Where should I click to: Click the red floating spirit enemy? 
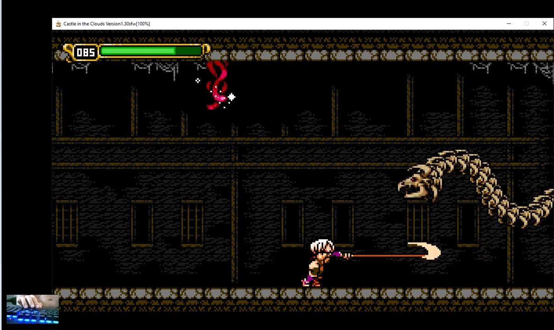click(217, 86)
